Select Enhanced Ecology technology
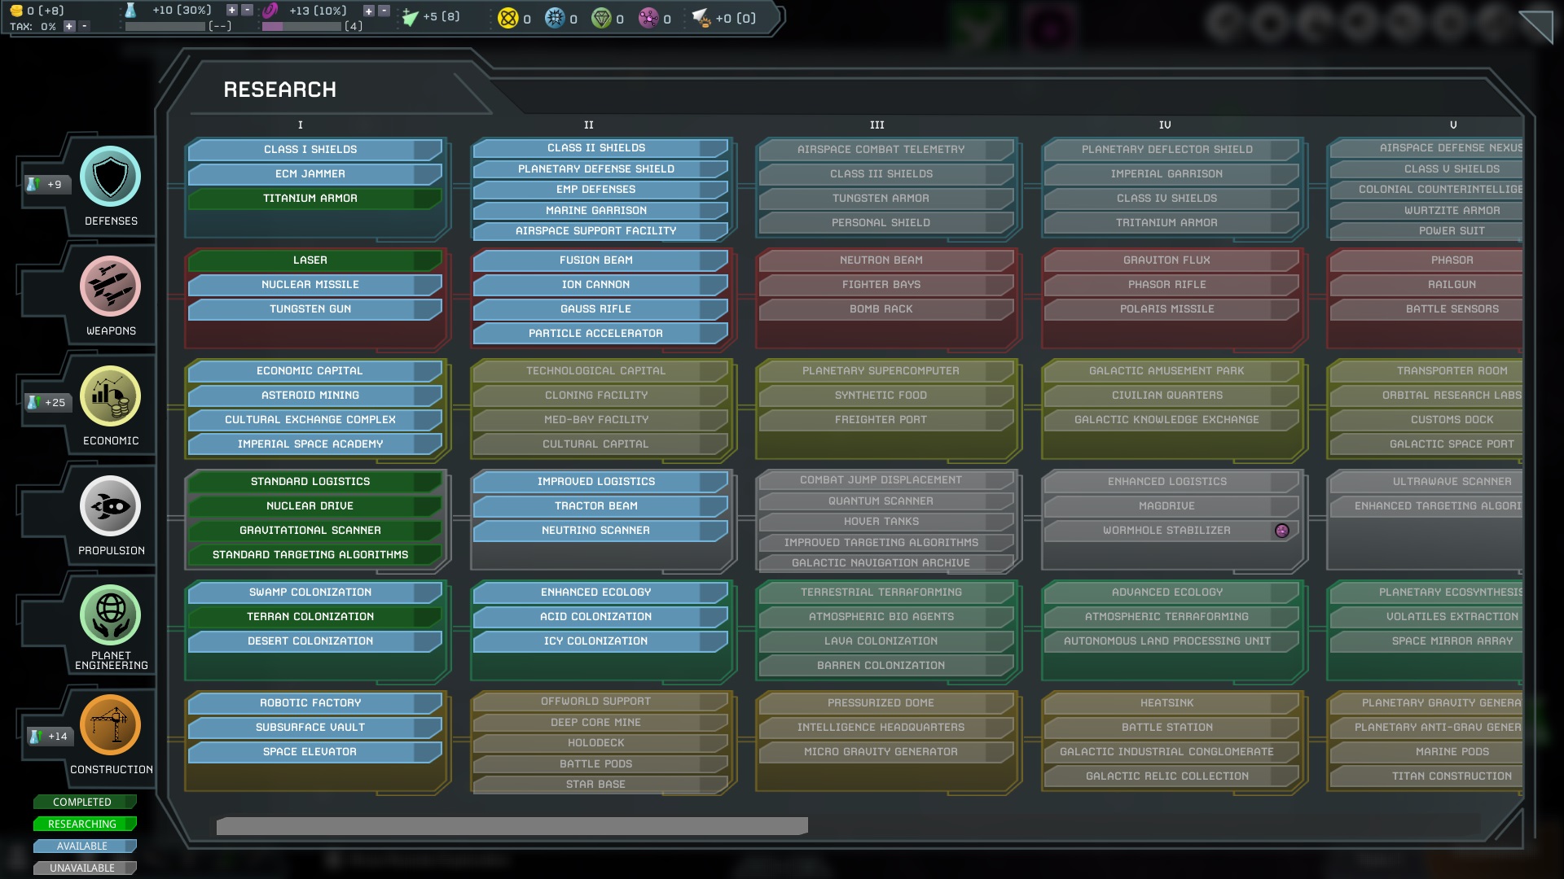The image size is (1564, 879). [x=600, y=593]
